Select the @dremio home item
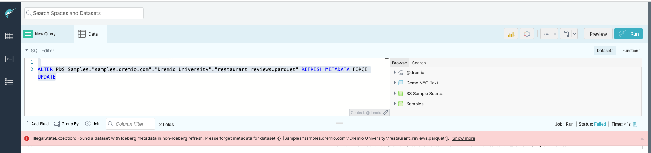Image resolution: width=651 pixels, height=153 pixels. click(415, 73)
